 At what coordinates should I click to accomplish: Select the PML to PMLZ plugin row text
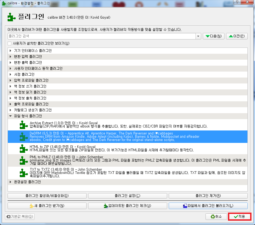pos(138,160)
